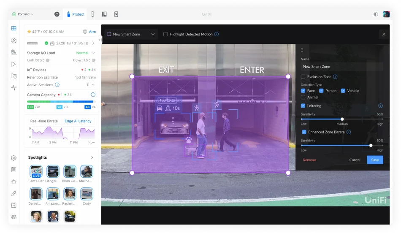Open the archive folder sidebar icon

[x=14, y=76]
